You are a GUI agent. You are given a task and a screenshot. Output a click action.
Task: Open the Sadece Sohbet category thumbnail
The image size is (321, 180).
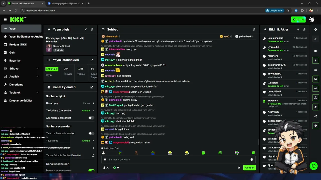point(49,48)
